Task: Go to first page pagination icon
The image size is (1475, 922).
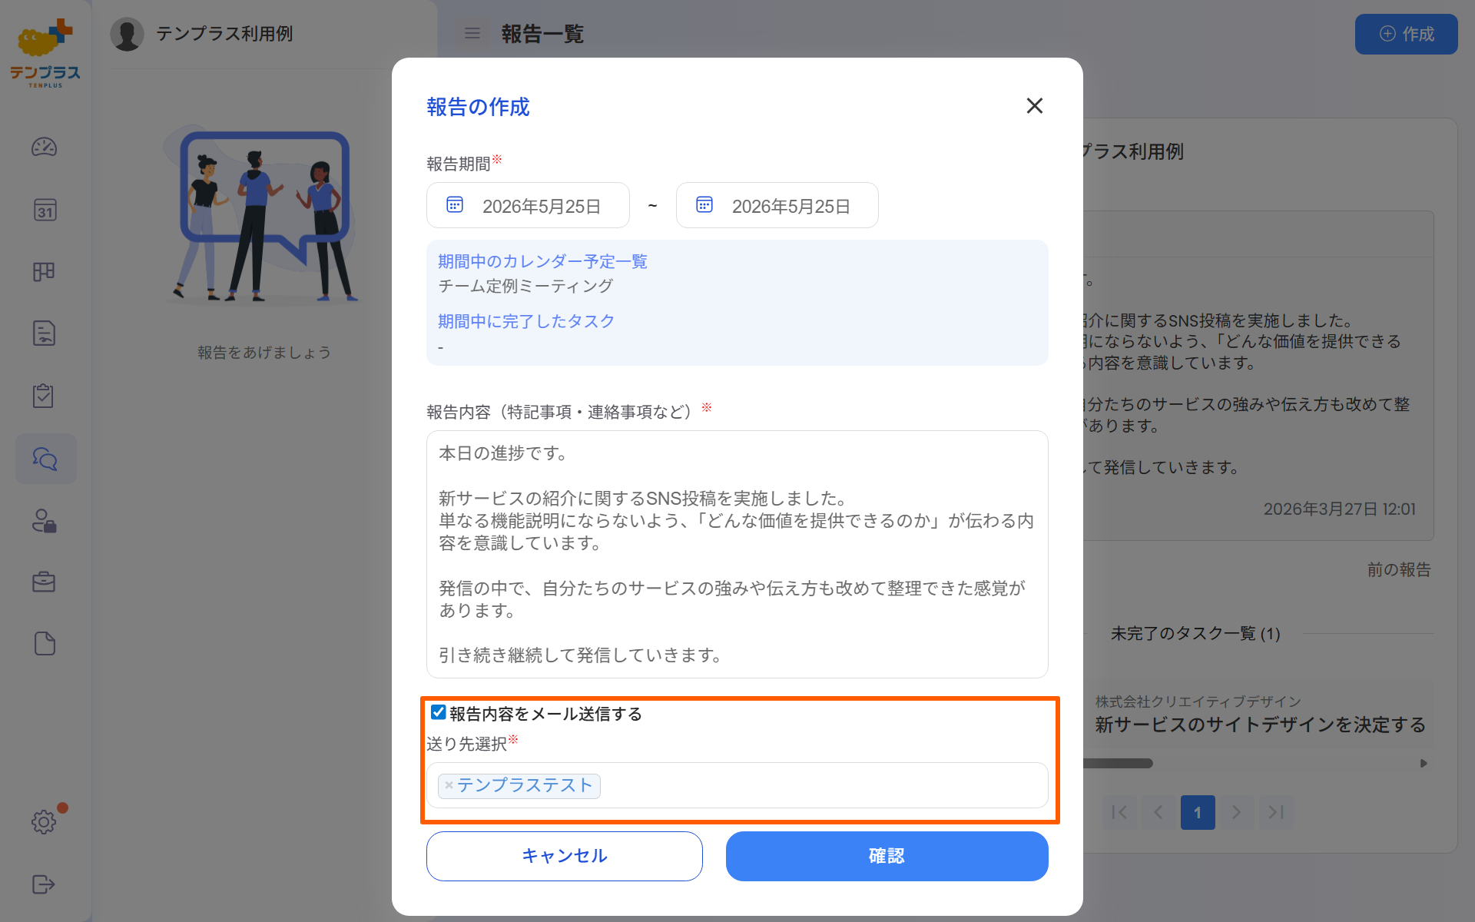Action: (1119, 812)
